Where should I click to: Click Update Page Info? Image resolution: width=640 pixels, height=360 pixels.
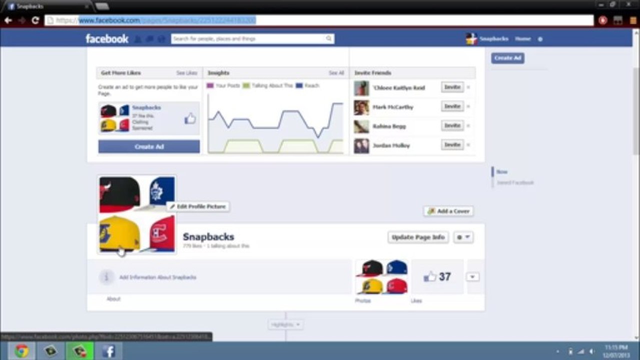(x=418, y=237)
